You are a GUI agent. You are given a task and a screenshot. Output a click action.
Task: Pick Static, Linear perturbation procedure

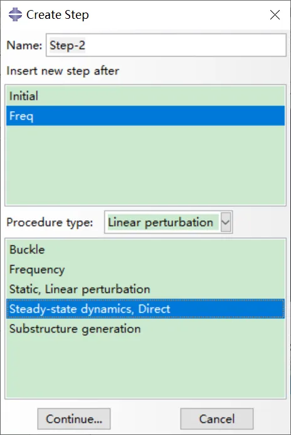pyautogui.click(x=145, y=289)
